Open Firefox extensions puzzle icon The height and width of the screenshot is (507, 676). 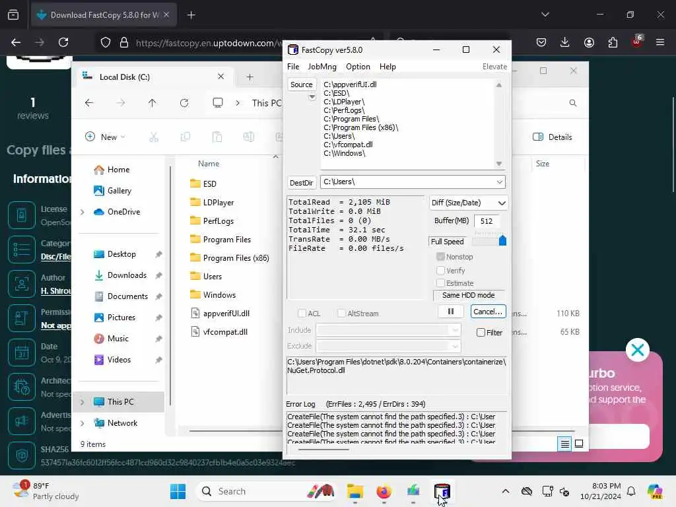[x=613, y=42]
